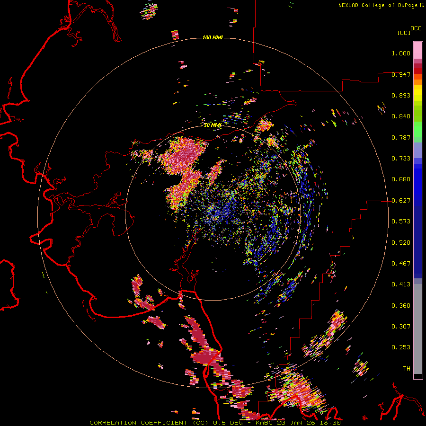This screenshot has width=426, height=426.
Task: Select the 0.627 scale value
Action: [401, 201]
